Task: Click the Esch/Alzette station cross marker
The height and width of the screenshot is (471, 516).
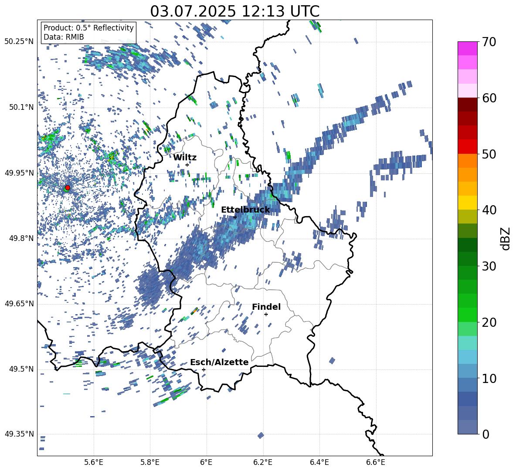Action: point(204,369)
